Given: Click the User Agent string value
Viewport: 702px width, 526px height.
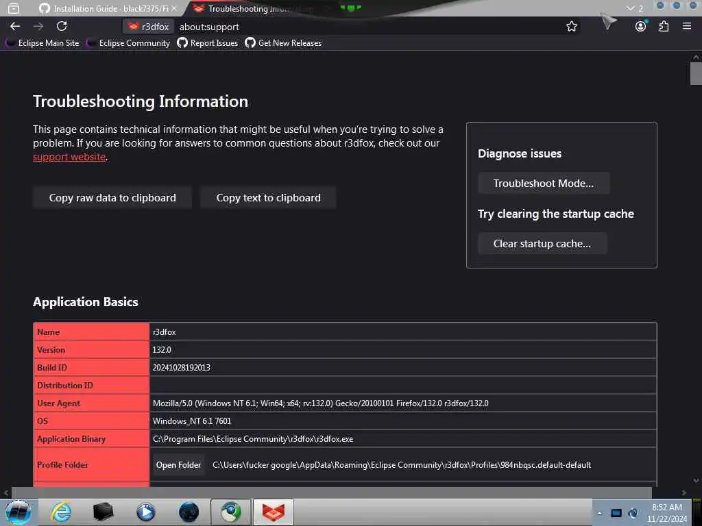Looking at the screenshot, I should point(321,403).
